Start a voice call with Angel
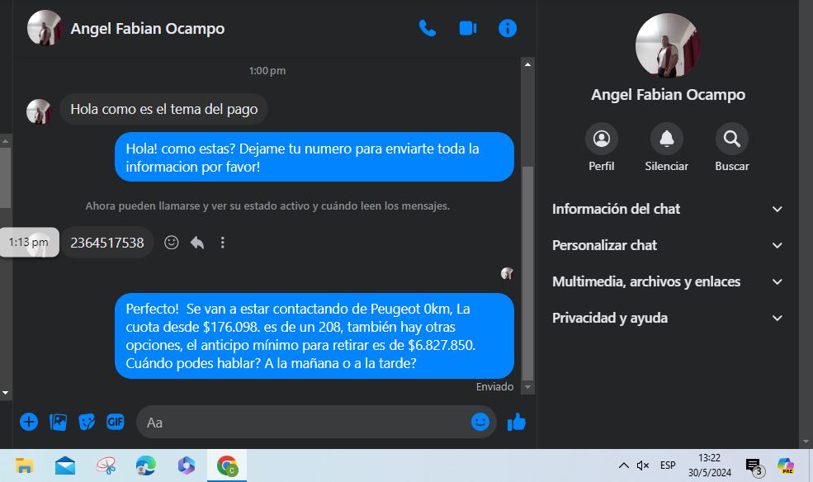The height and width of the screenshot is (482, 813). [x=428, y=28]
